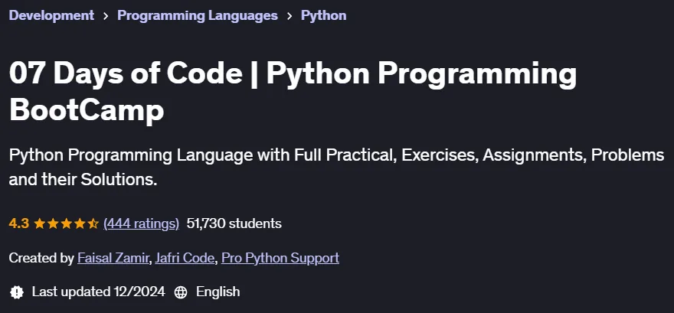This screenshot has height=313, width=674.
Task: Open the Programming Languages breadcrumb
Action: click(198, 15)
